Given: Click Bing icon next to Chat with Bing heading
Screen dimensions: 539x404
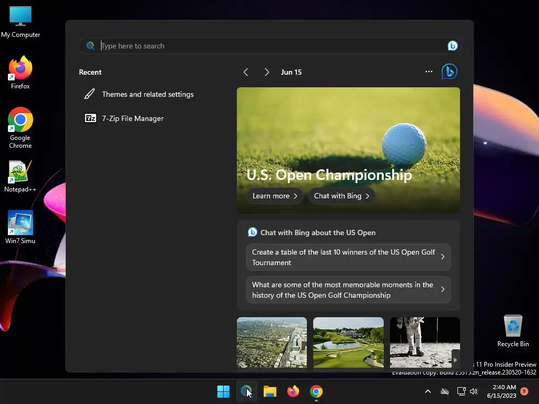Looking at the screenshot, I should (252, 232).
